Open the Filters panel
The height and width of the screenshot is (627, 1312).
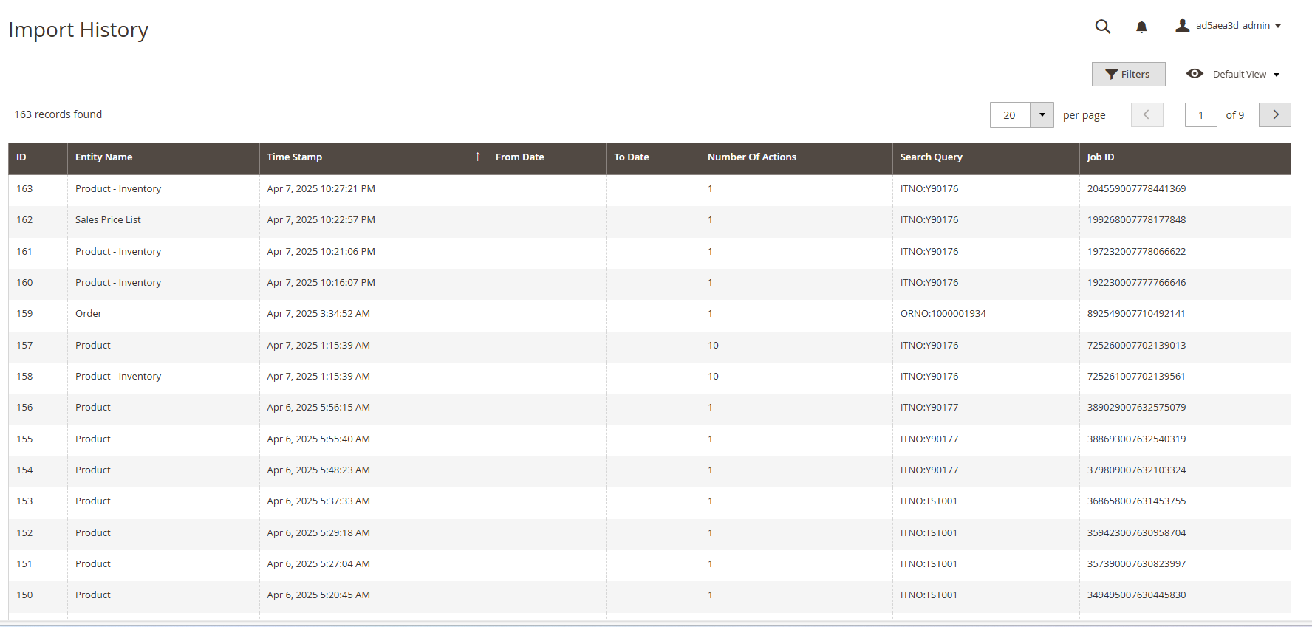1128,74
